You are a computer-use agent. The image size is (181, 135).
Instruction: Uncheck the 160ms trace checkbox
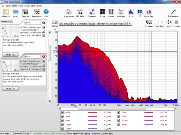coord(62,129)
